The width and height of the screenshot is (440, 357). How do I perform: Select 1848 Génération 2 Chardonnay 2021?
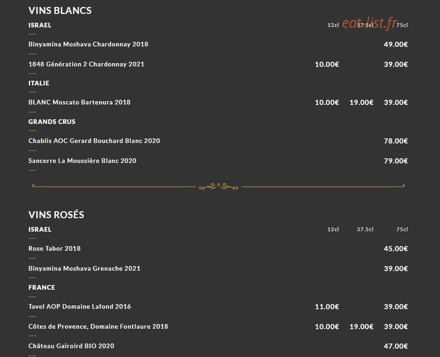click(x=86, y=64)
